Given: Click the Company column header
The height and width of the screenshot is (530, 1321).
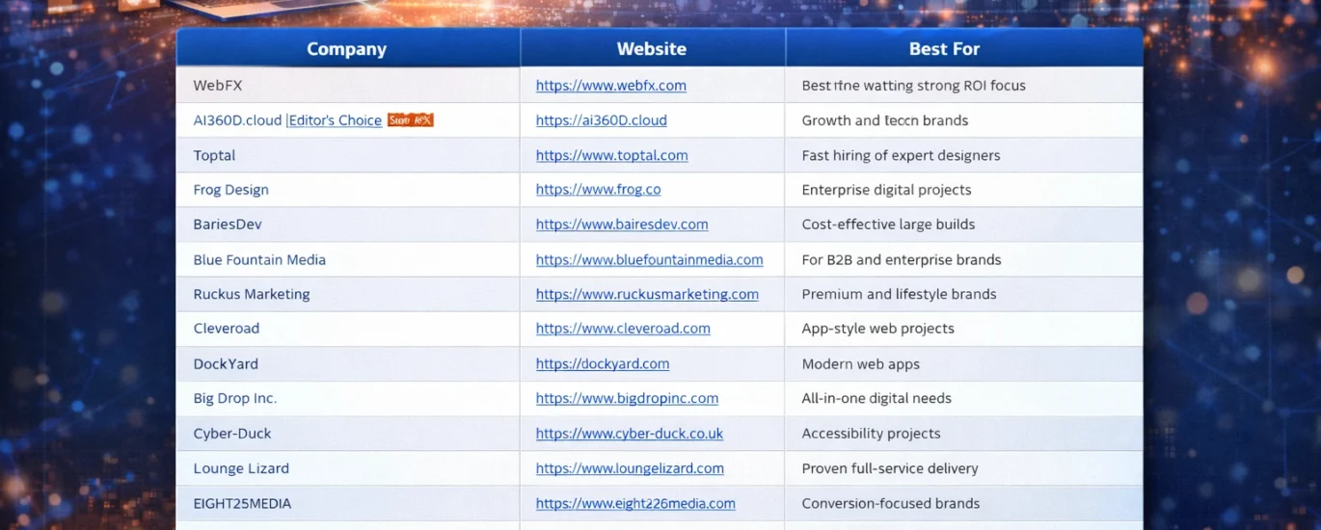Looking at the screenshot, I should 346,49.
